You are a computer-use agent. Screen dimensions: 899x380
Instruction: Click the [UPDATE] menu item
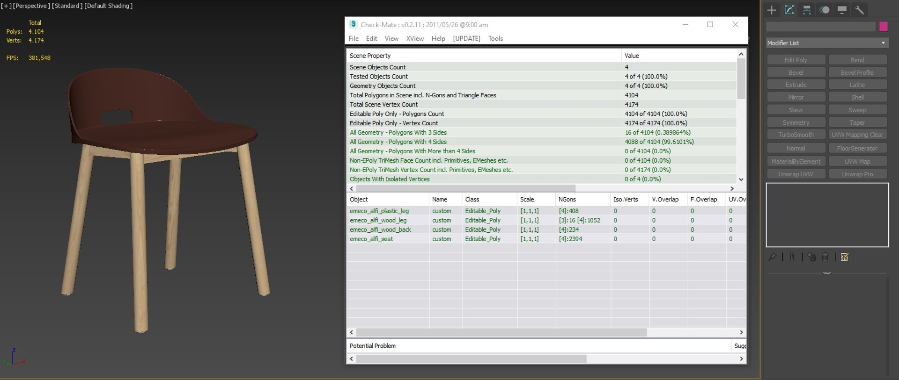[x=466, y=38]
